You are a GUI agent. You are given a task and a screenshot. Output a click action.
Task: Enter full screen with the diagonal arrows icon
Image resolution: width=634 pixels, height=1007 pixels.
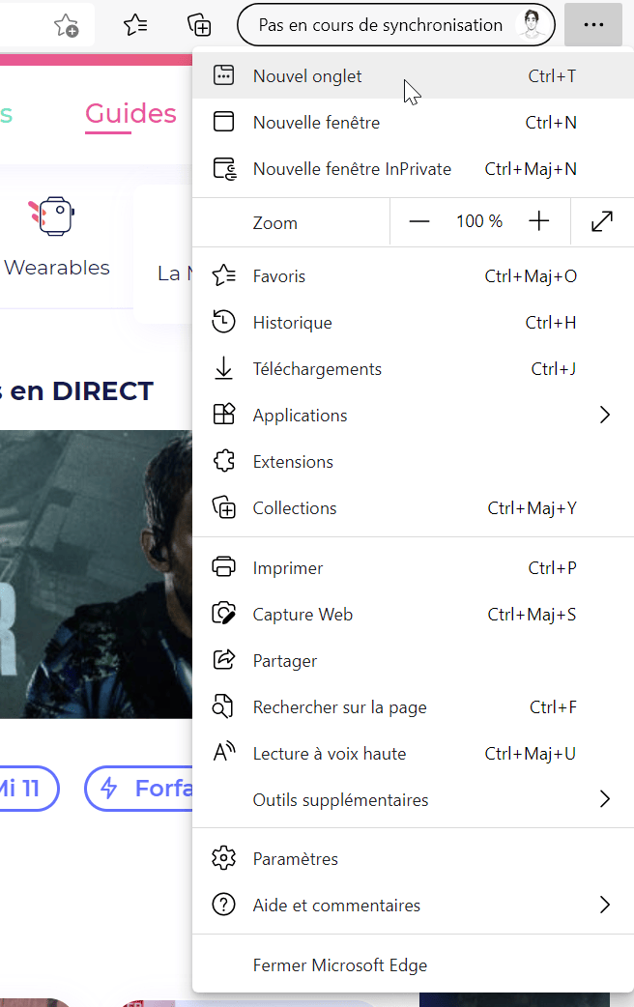[x=602, y=221]
